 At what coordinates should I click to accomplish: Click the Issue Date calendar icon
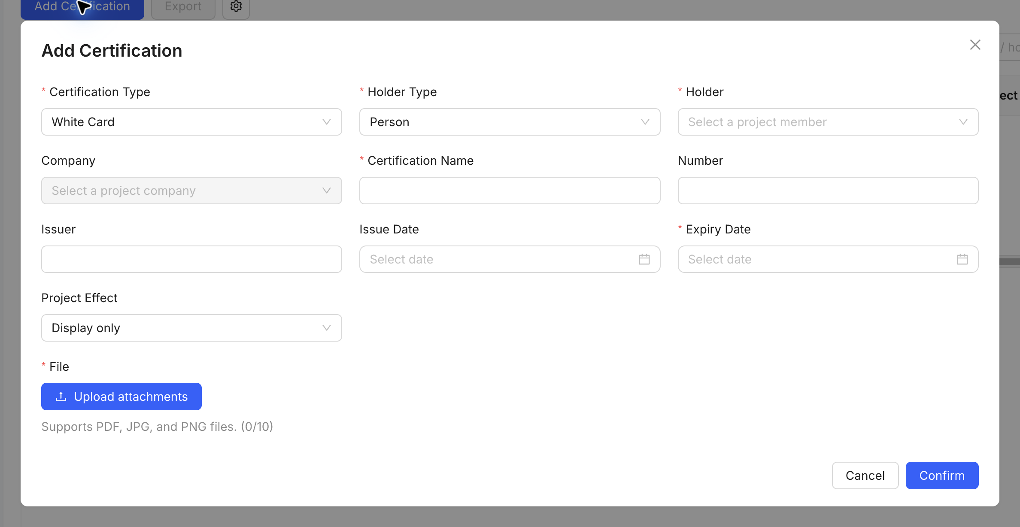(644, 259)
